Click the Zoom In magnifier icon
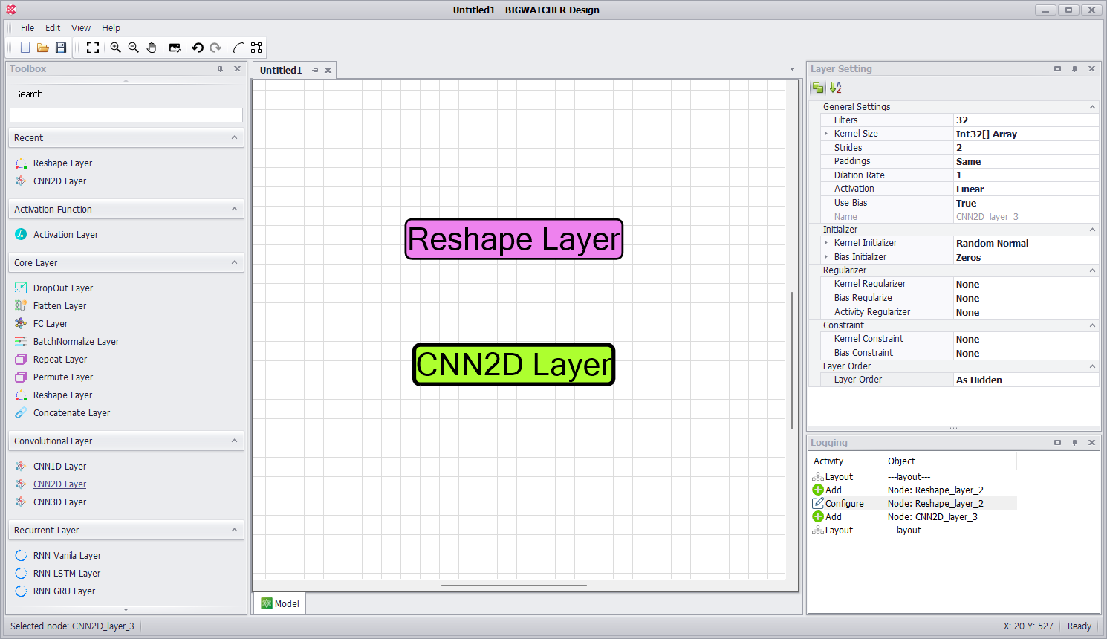 (116, 48)
